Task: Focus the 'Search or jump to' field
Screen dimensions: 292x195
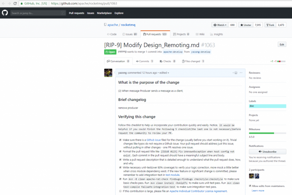Action: [38, 13]
